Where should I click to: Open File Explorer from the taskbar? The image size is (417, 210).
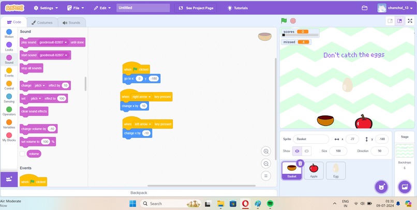pos(220,204)
